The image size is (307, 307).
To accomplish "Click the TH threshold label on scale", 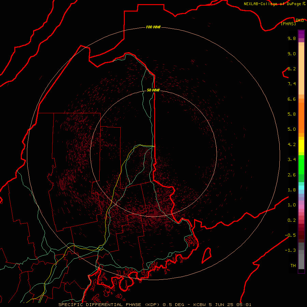I will [x=293, y=266].
